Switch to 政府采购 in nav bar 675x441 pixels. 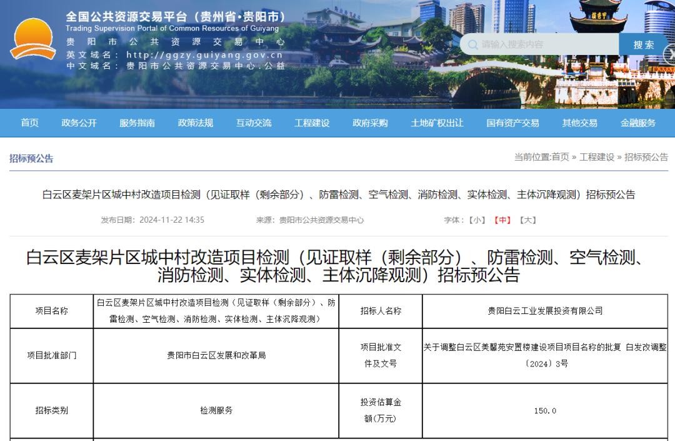point(370,123)
